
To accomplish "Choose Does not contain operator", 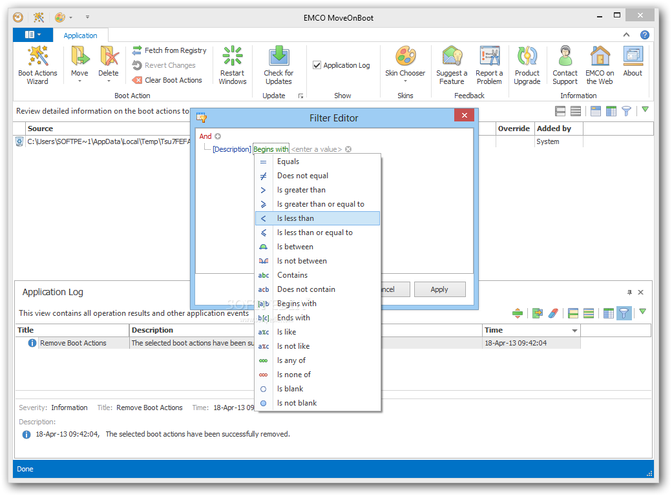I will 317,289.
